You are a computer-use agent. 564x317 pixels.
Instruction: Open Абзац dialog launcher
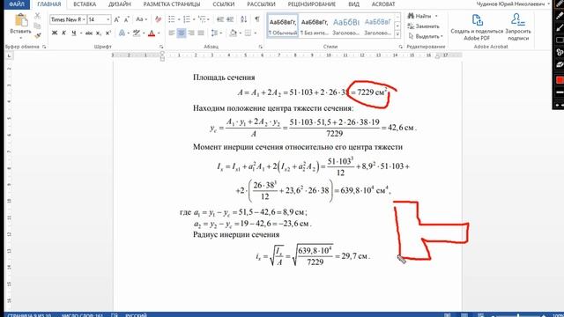click(260, 47)
